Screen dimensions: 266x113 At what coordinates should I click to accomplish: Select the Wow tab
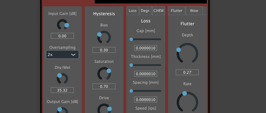click(194, 11)
